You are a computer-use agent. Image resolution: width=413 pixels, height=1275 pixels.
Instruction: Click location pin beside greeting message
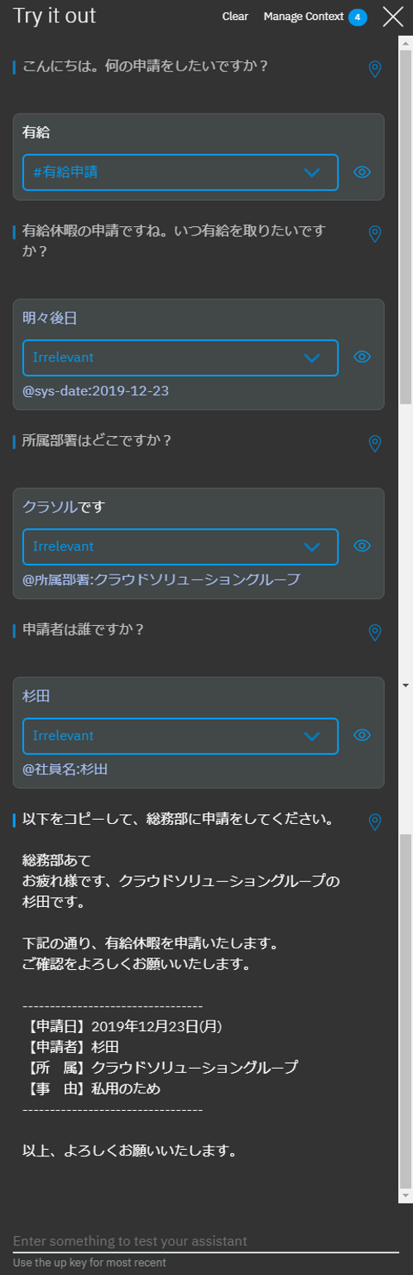click(374, 70)
